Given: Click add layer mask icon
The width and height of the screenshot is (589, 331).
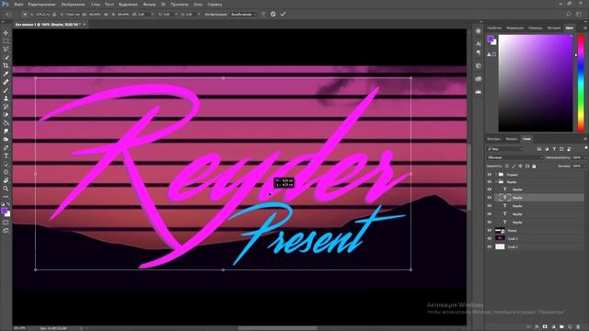Looking at the screenshot, I should coord(545,327).
